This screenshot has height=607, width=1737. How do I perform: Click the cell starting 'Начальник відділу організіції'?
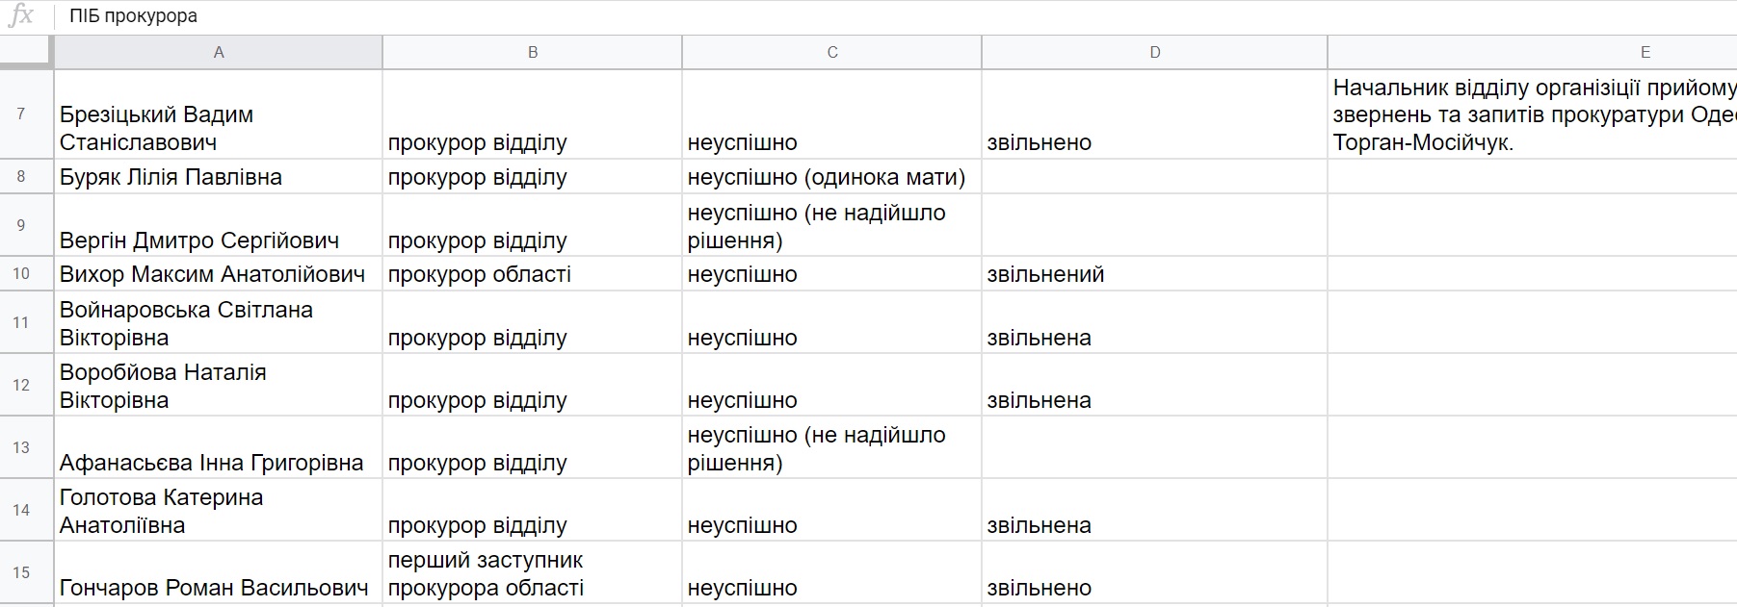pyautogui.click(x=1532, y=114)
